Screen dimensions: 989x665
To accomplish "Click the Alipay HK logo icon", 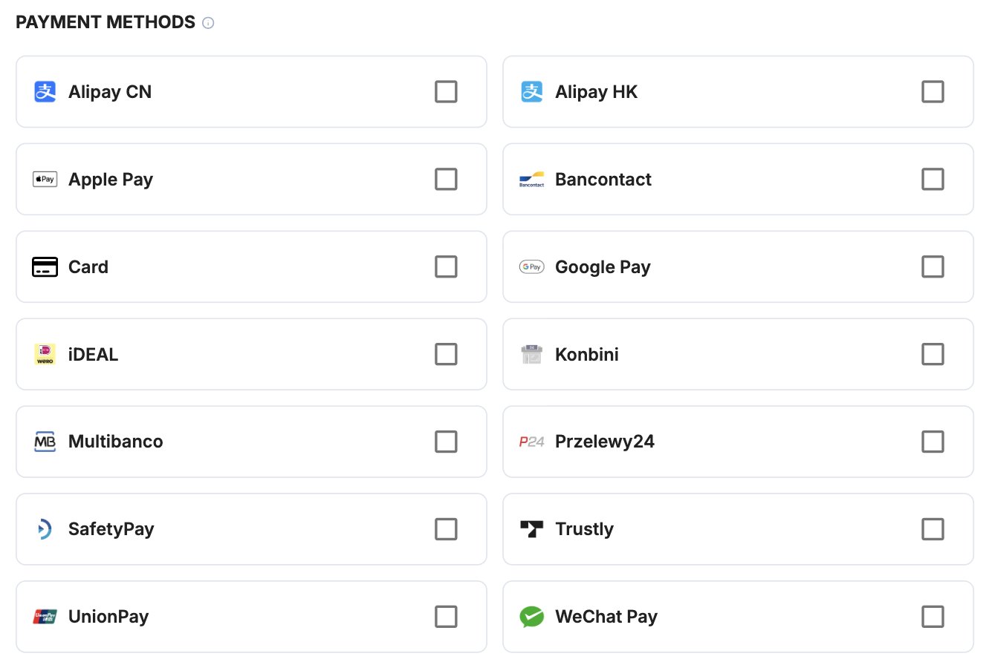I will [532, 92].
